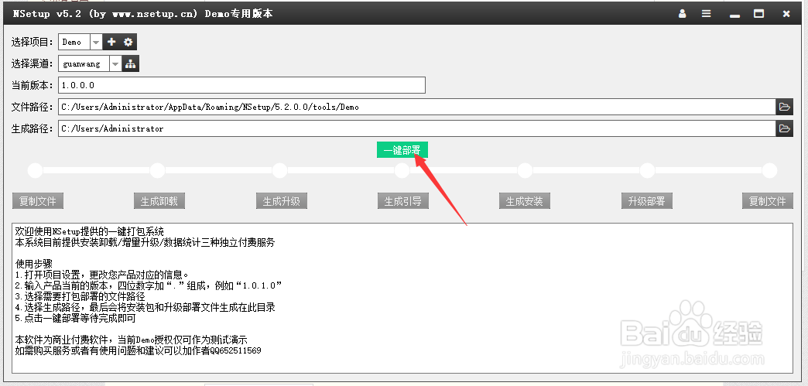This screenshot has width=808, height=386.
Task: Click the 选择渠道 label
Action: tap(33, 64)
